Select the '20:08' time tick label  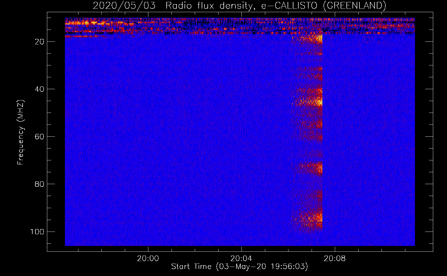[x=335, y=259]
